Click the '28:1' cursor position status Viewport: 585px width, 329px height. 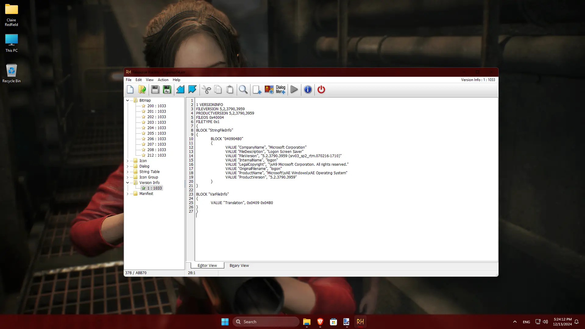pos(192,273)
